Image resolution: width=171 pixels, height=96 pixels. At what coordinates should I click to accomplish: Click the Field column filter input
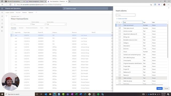133,22
